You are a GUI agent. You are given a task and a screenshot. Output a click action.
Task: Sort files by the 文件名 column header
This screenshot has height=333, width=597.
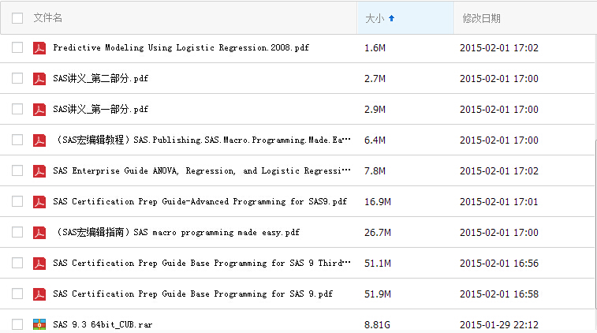(47, 18)
